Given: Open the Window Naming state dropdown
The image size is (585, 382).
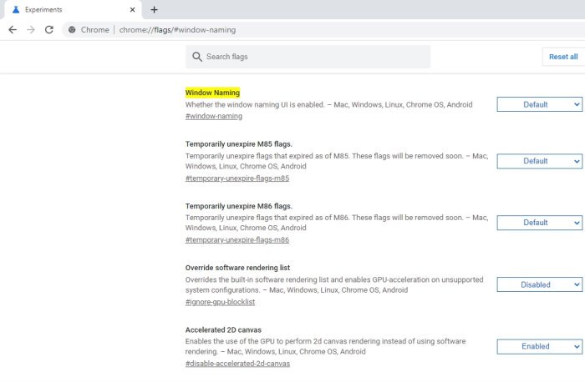Looking at the screenshot, I should tap(540, 104).
